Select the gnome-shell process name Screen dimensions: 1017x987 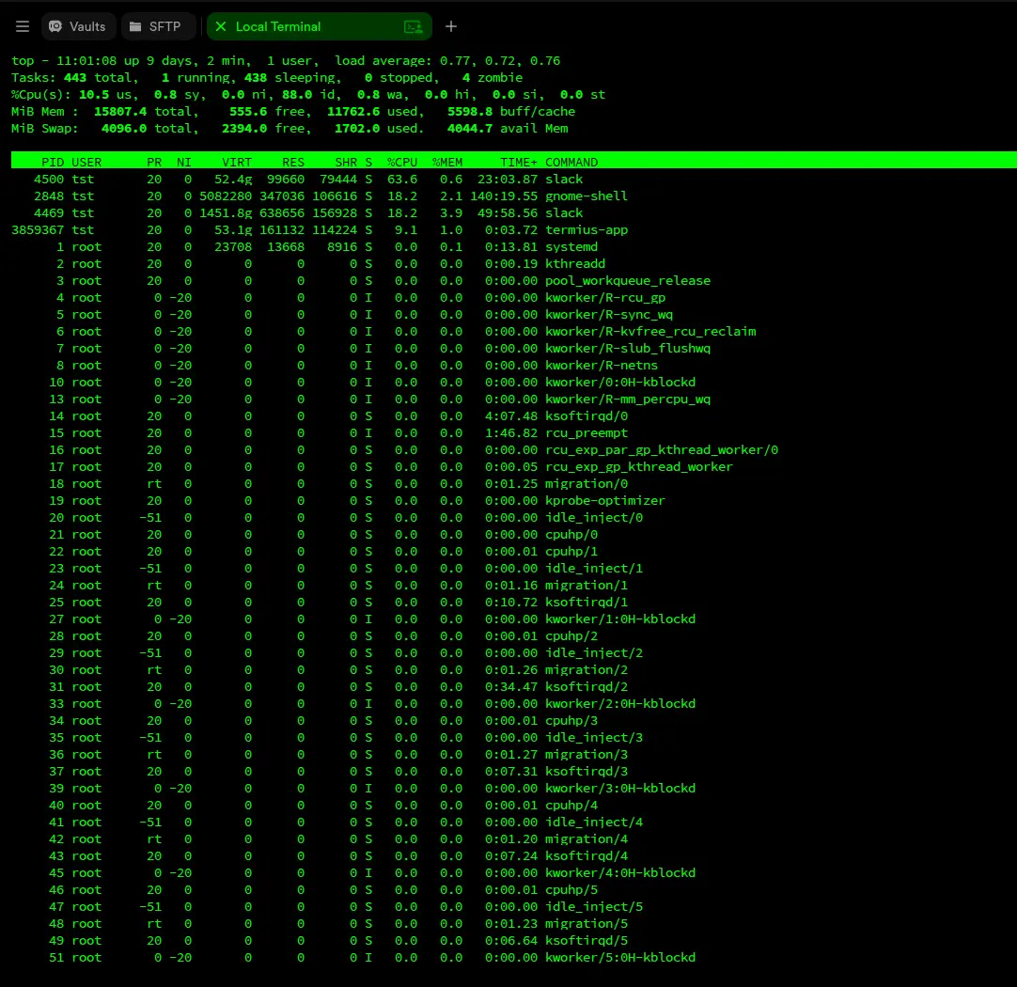pyautogui.click(x=587, y=196)
